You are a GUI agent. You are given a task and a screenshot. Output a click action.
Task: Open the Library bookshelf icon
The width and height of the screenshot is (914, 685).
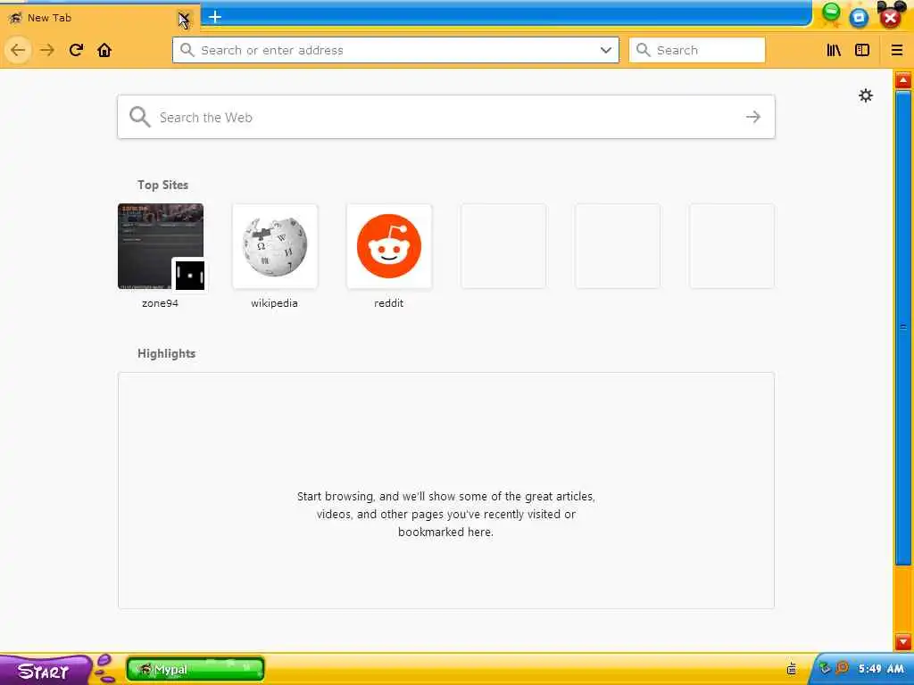click(x=834, y=50)
